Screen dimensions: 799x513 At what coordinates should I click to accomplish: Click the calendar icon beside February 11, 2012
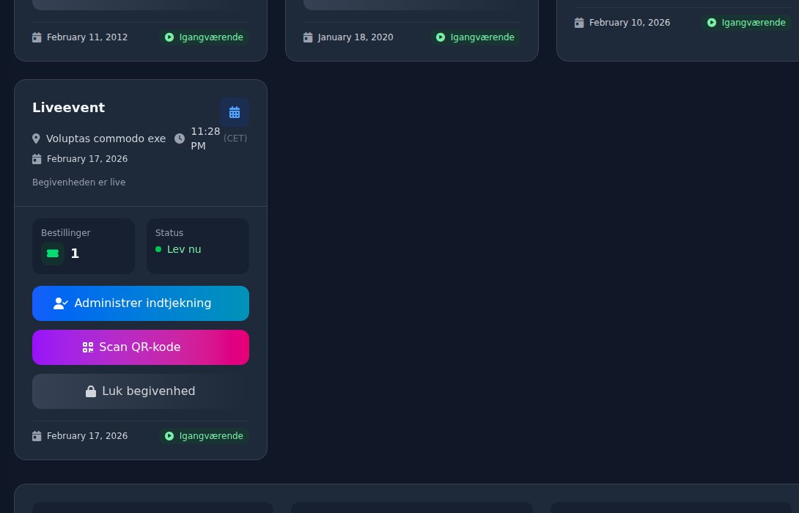click(37, 37)
